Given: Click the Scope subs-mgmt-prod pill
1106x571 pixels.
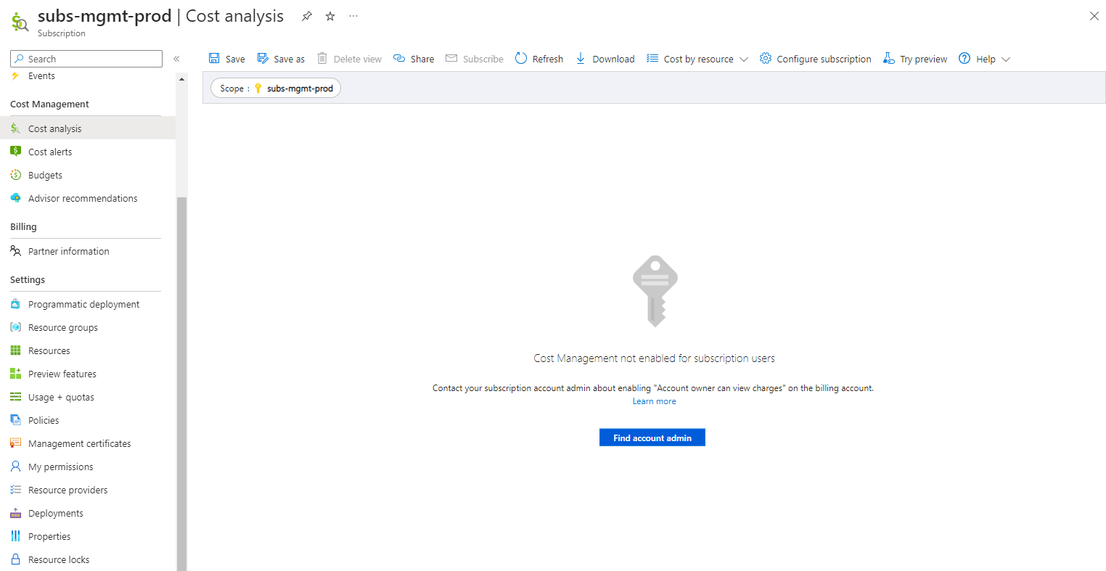Looking at the screenshot, I should tap(276, 88).
